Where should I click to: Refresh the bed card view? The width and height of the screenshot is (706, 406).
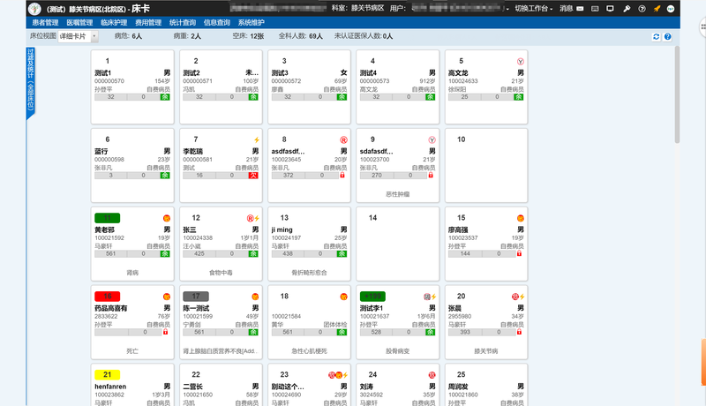656,36
